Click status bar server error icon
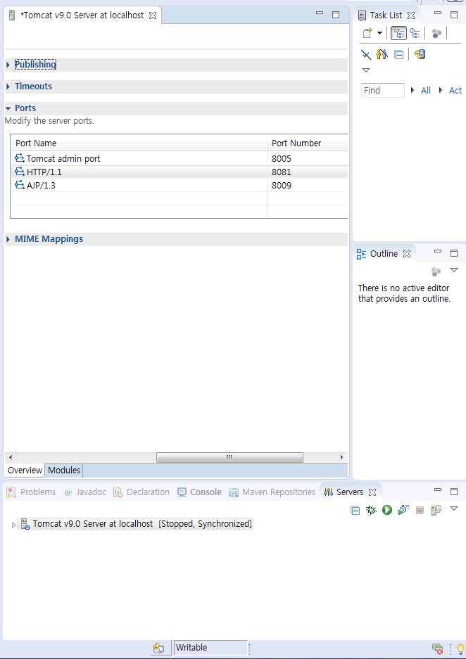This screenshot has height=659, width=466. pyautogui.click(x=437, y=649)
